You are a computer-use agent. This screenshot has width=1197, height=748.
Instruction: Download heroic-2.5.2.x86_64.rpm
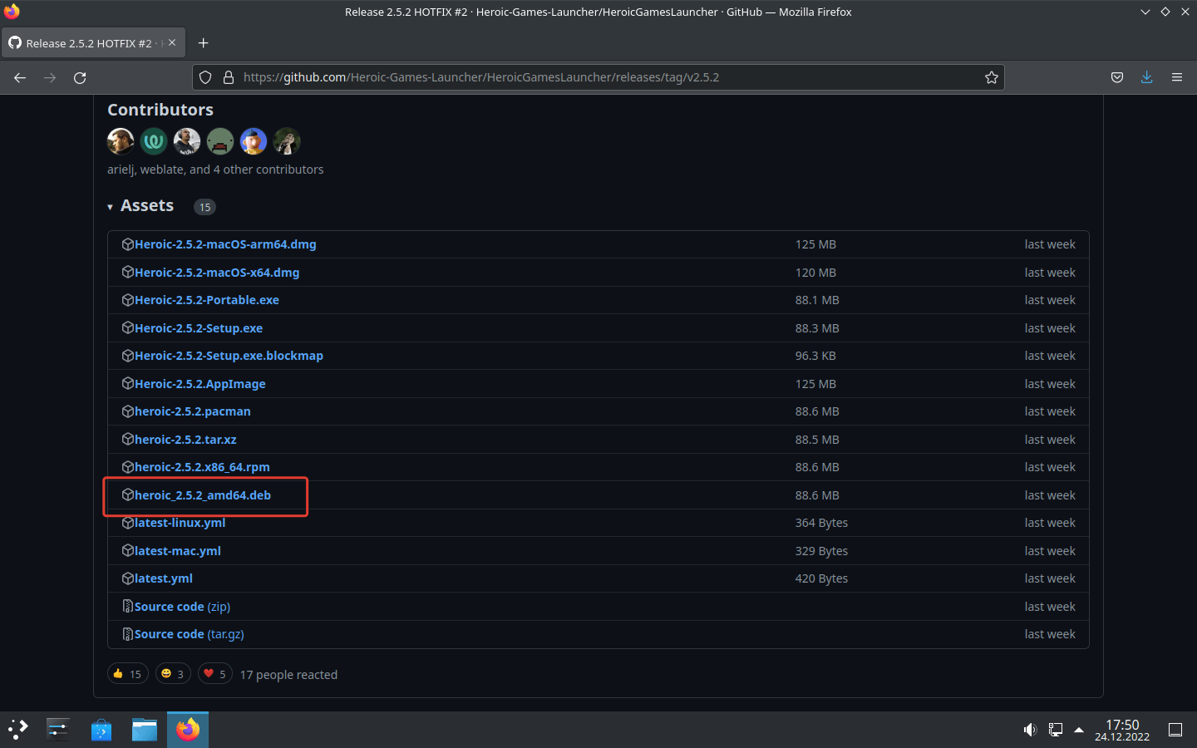[x=202, y=467]
